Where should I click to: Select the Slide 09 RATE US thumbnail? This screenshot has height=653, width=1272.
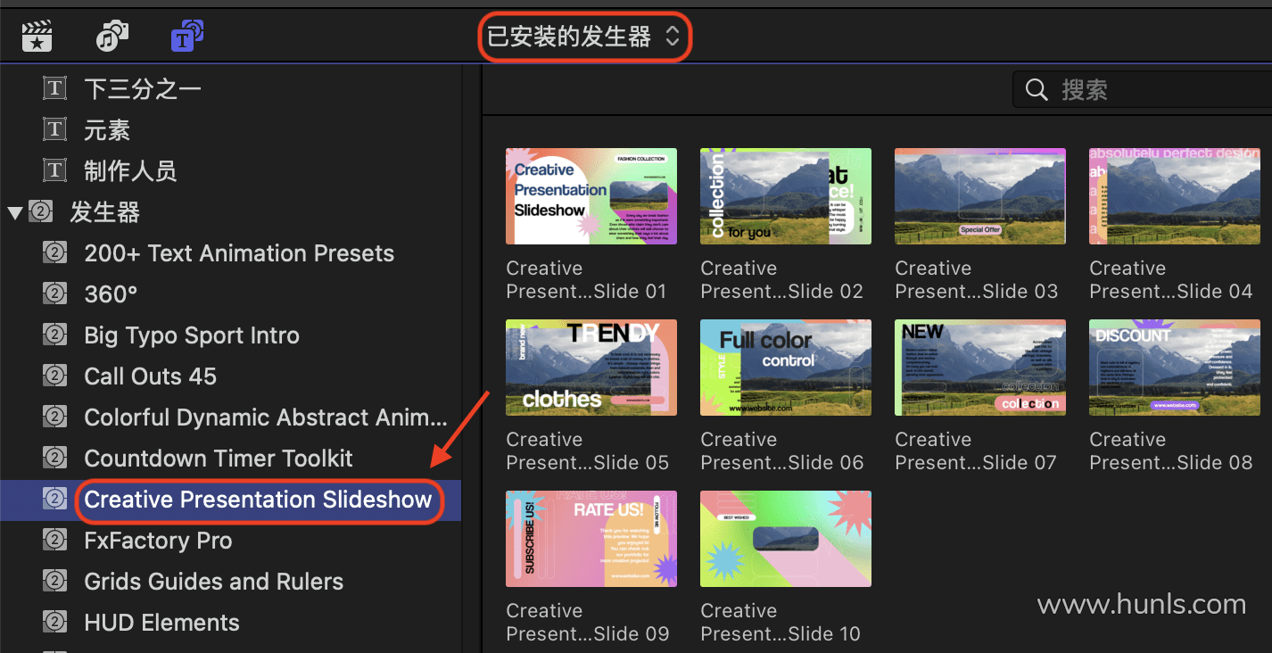591,539
